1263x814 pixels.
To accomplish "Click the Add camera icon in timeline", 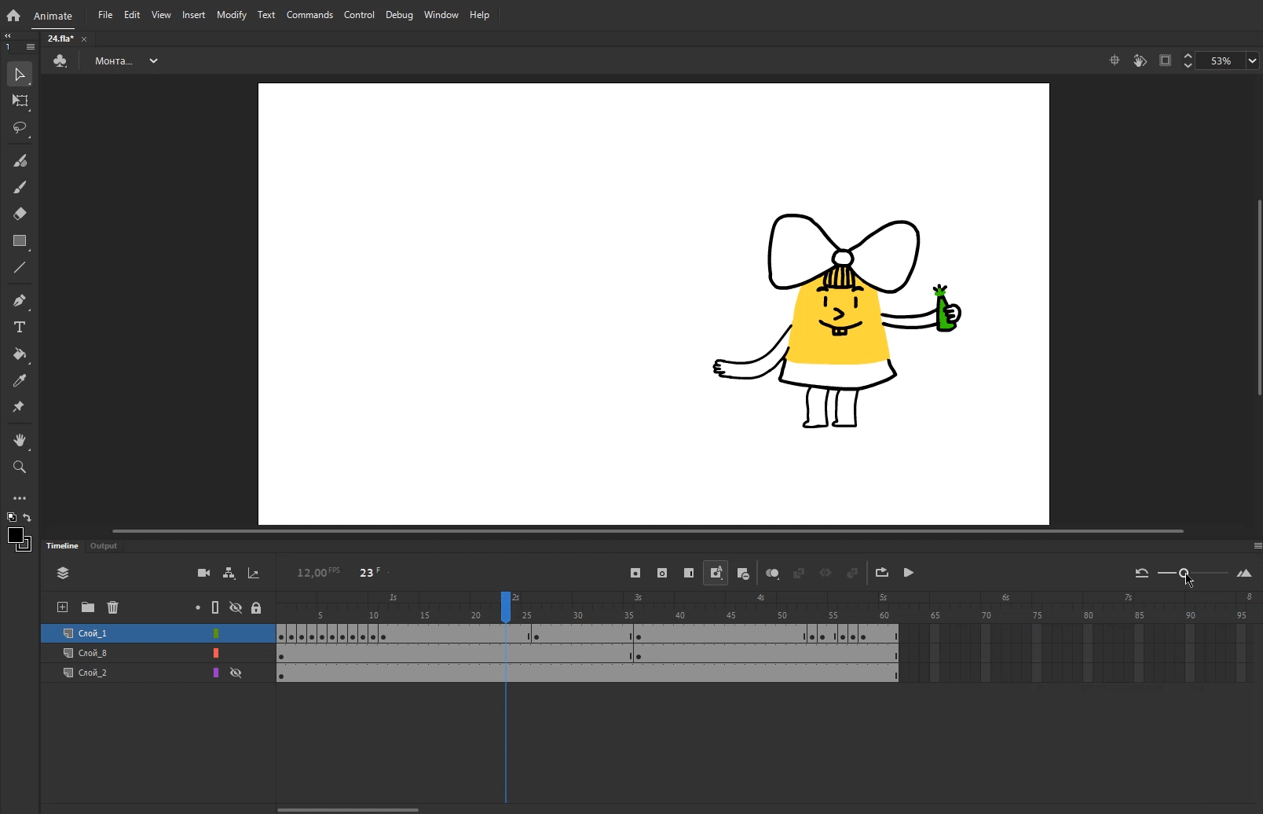I will point(203,574).
